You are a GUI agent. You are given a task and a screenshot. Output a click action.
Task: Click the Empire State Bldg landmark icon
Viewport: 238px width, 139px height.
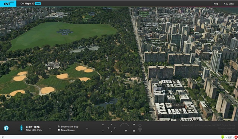click(x=59, y=126)
